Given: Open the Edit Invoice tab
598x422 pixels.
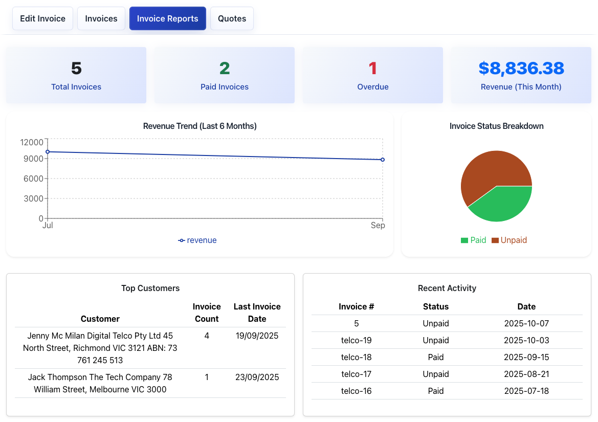Looking at the screenshot, I should pyautogui.click(x=43, y=18).
